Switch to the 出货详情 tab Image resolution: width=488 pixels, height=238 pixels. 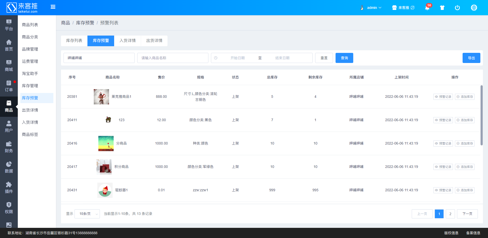pos(154,41)
